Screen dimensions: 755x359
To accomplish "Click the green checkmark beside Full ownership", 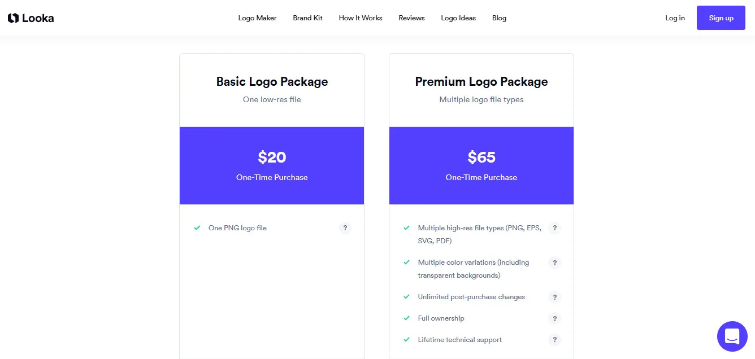I will click(406, 318).
